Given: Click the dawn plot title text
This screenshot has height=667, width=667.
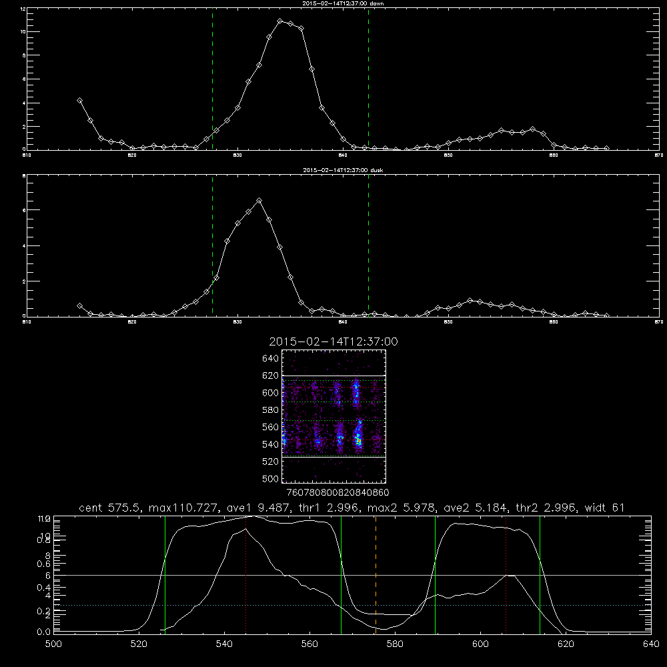Looking at the screenshot, I should coord(343,3).
